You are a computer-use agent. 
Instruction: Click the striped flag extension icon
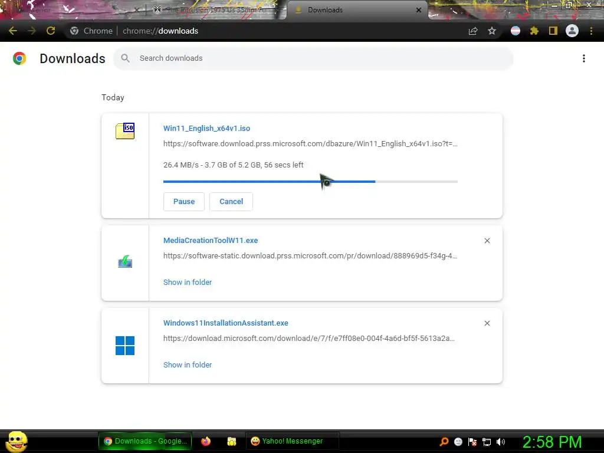(x=516, y=31)
